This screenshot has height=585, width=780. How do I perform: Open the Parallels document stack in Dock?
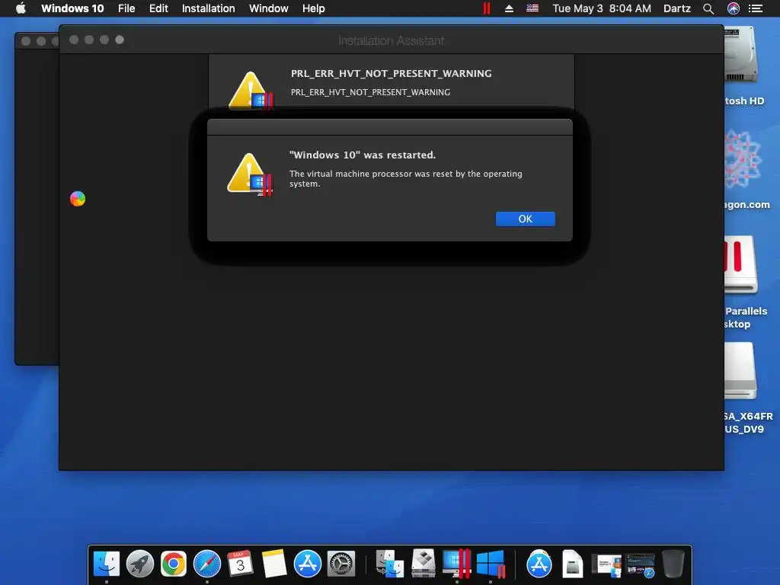[606, 564]
